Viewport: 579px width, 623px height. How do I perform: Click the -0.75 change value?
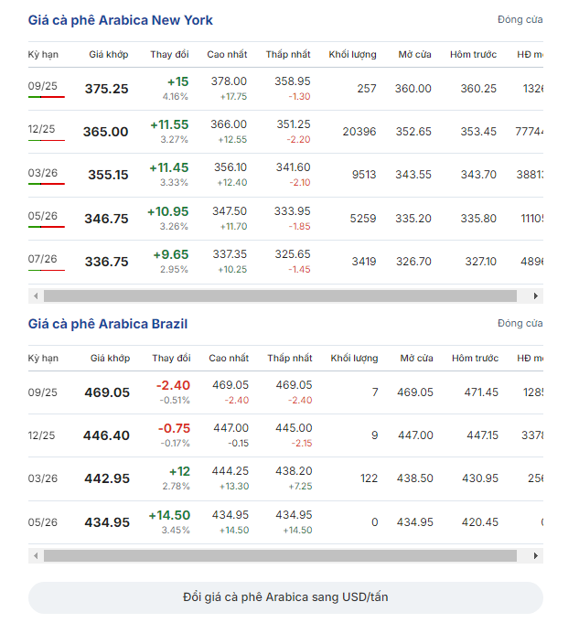[x=174, y=428]
